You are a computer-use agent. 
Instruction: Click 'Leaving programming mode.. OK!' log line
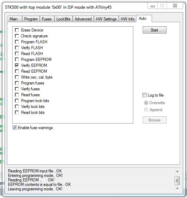35,189
